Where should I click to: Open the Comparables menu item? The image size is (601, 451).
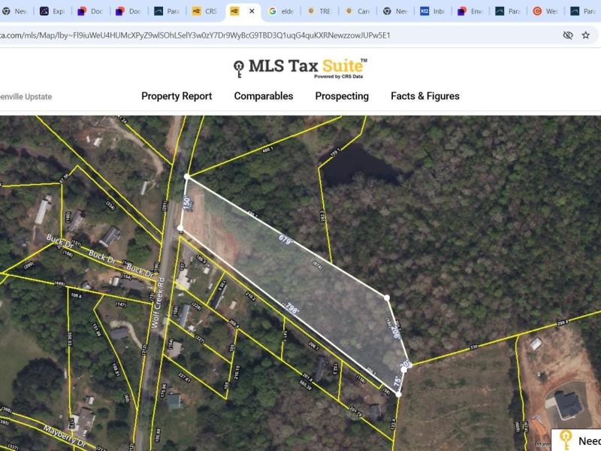(x=264, y=96)
